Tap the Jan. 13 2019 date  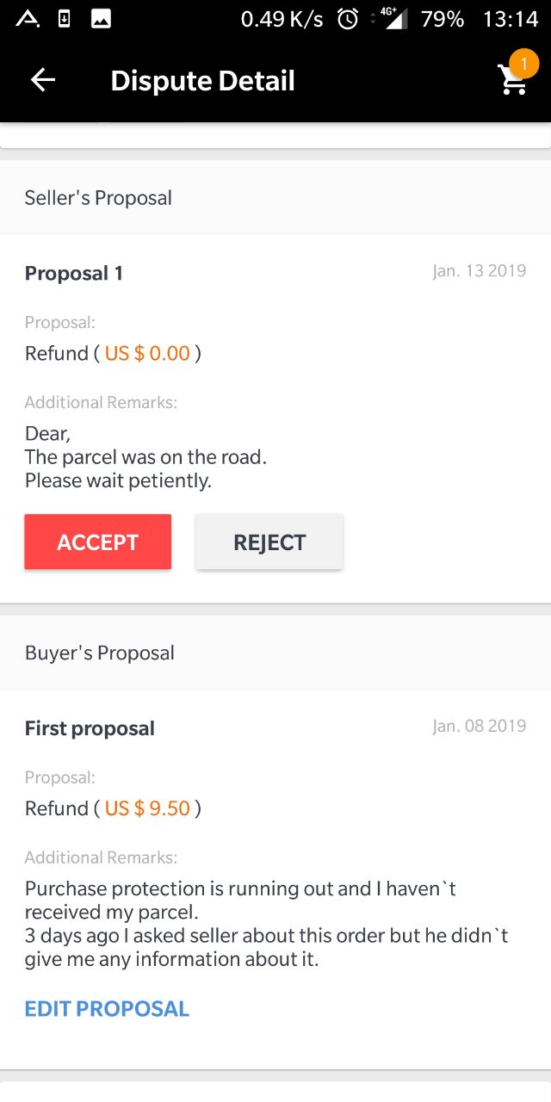pos(480,271)
